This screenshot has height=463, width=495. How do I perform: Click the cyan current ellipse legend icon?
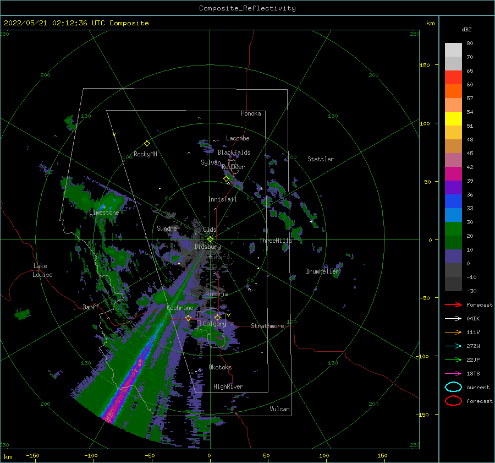453,387
